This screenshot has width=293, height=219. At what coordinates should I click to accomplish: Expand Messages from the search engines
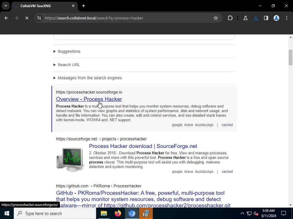(88, 78)
